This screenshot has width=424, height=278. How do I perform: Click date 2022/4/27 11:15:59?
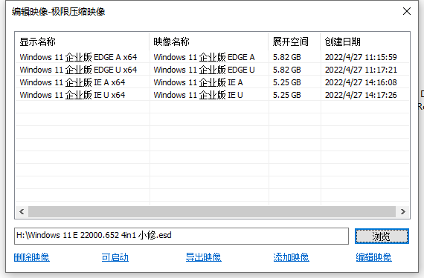click(361, 57)
